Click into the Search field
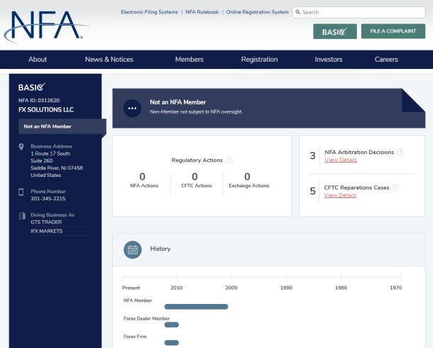This screenshot has height=348, width=433. click(x=359, y=12)
